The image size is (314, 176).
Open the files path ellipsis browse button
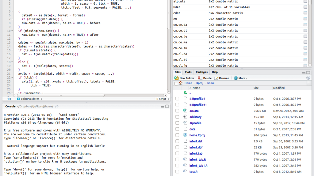click(x=309, y=83)
